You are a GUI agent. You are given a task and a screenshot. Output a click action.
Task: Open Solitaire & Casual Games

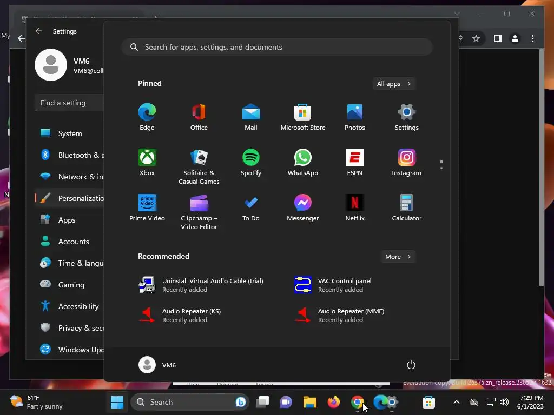(199, 166)
